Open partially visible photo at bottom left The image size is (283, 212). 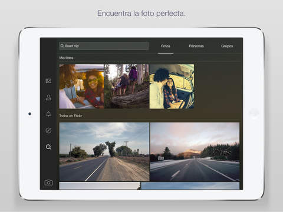pyautogui.click(x=100, y=185)
